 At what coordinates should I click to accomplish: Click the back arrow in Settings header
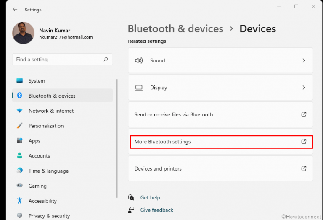coord(15,10)
